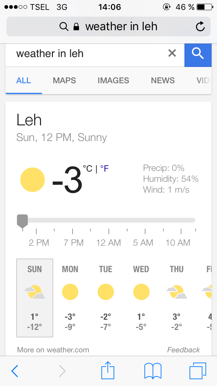Open More on weather.com link
Viewport: 217px width, 386px height.
tap(53, 350)
